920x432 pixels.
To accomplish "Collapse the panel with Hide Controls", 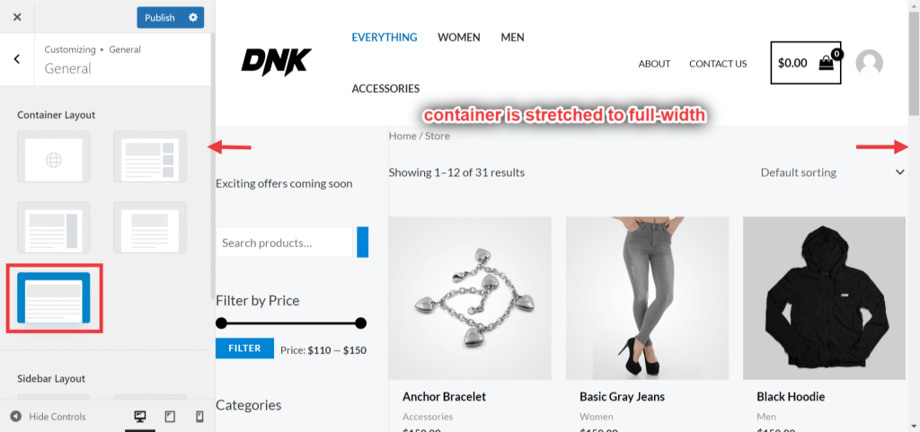I will (49, 417).
